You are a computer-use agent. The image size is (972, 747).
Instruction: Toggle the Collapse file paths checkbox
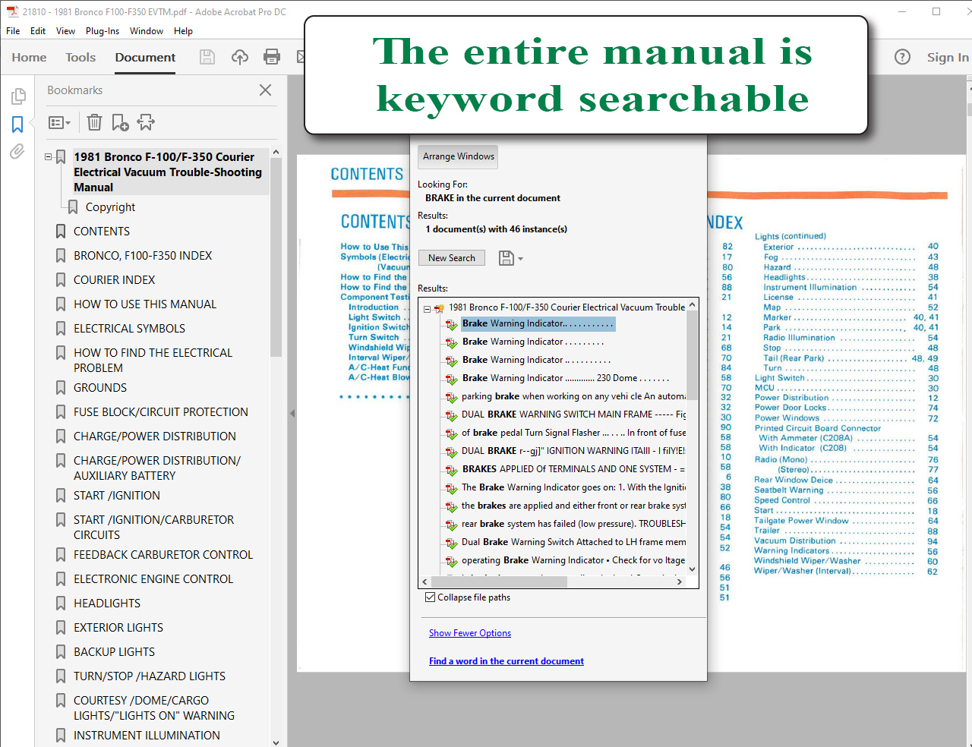[x=431, y=597]
